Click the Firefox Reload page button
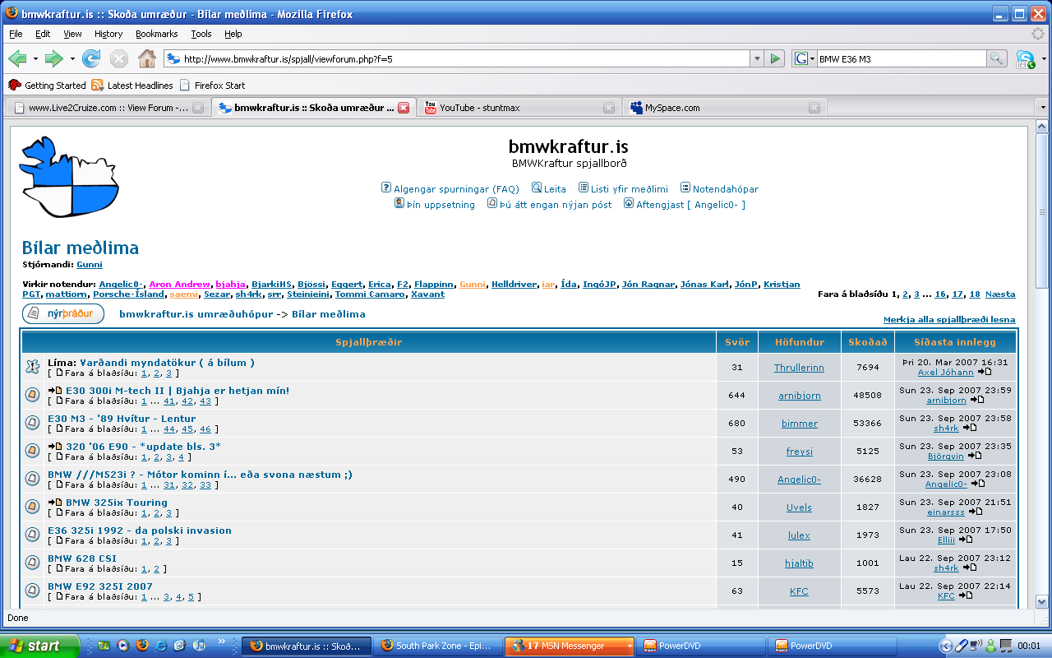 [91, 58]
